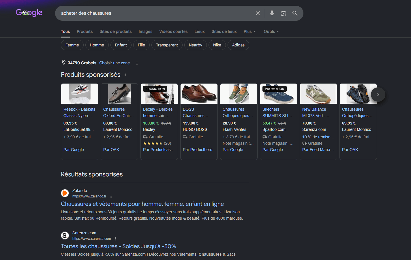Open Zalando Chaussures et vêtements result
Image resolution: width=411 pixels, height=260 pixels.
pyautogui.click(x=142, y=204)
